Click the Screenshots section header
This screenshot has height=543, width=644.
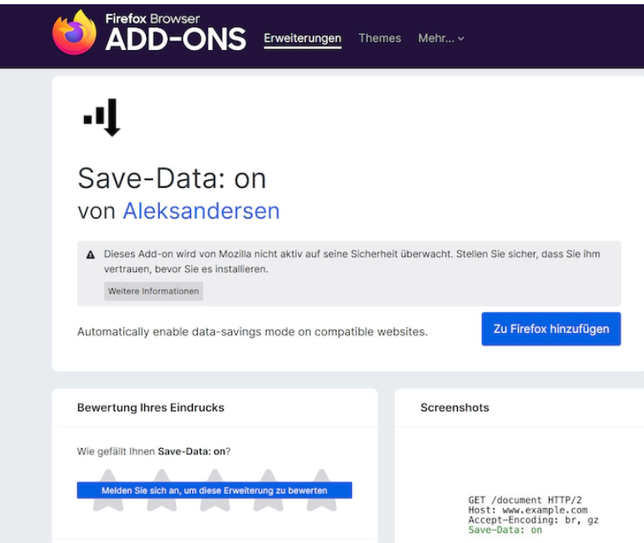point(455,408)
